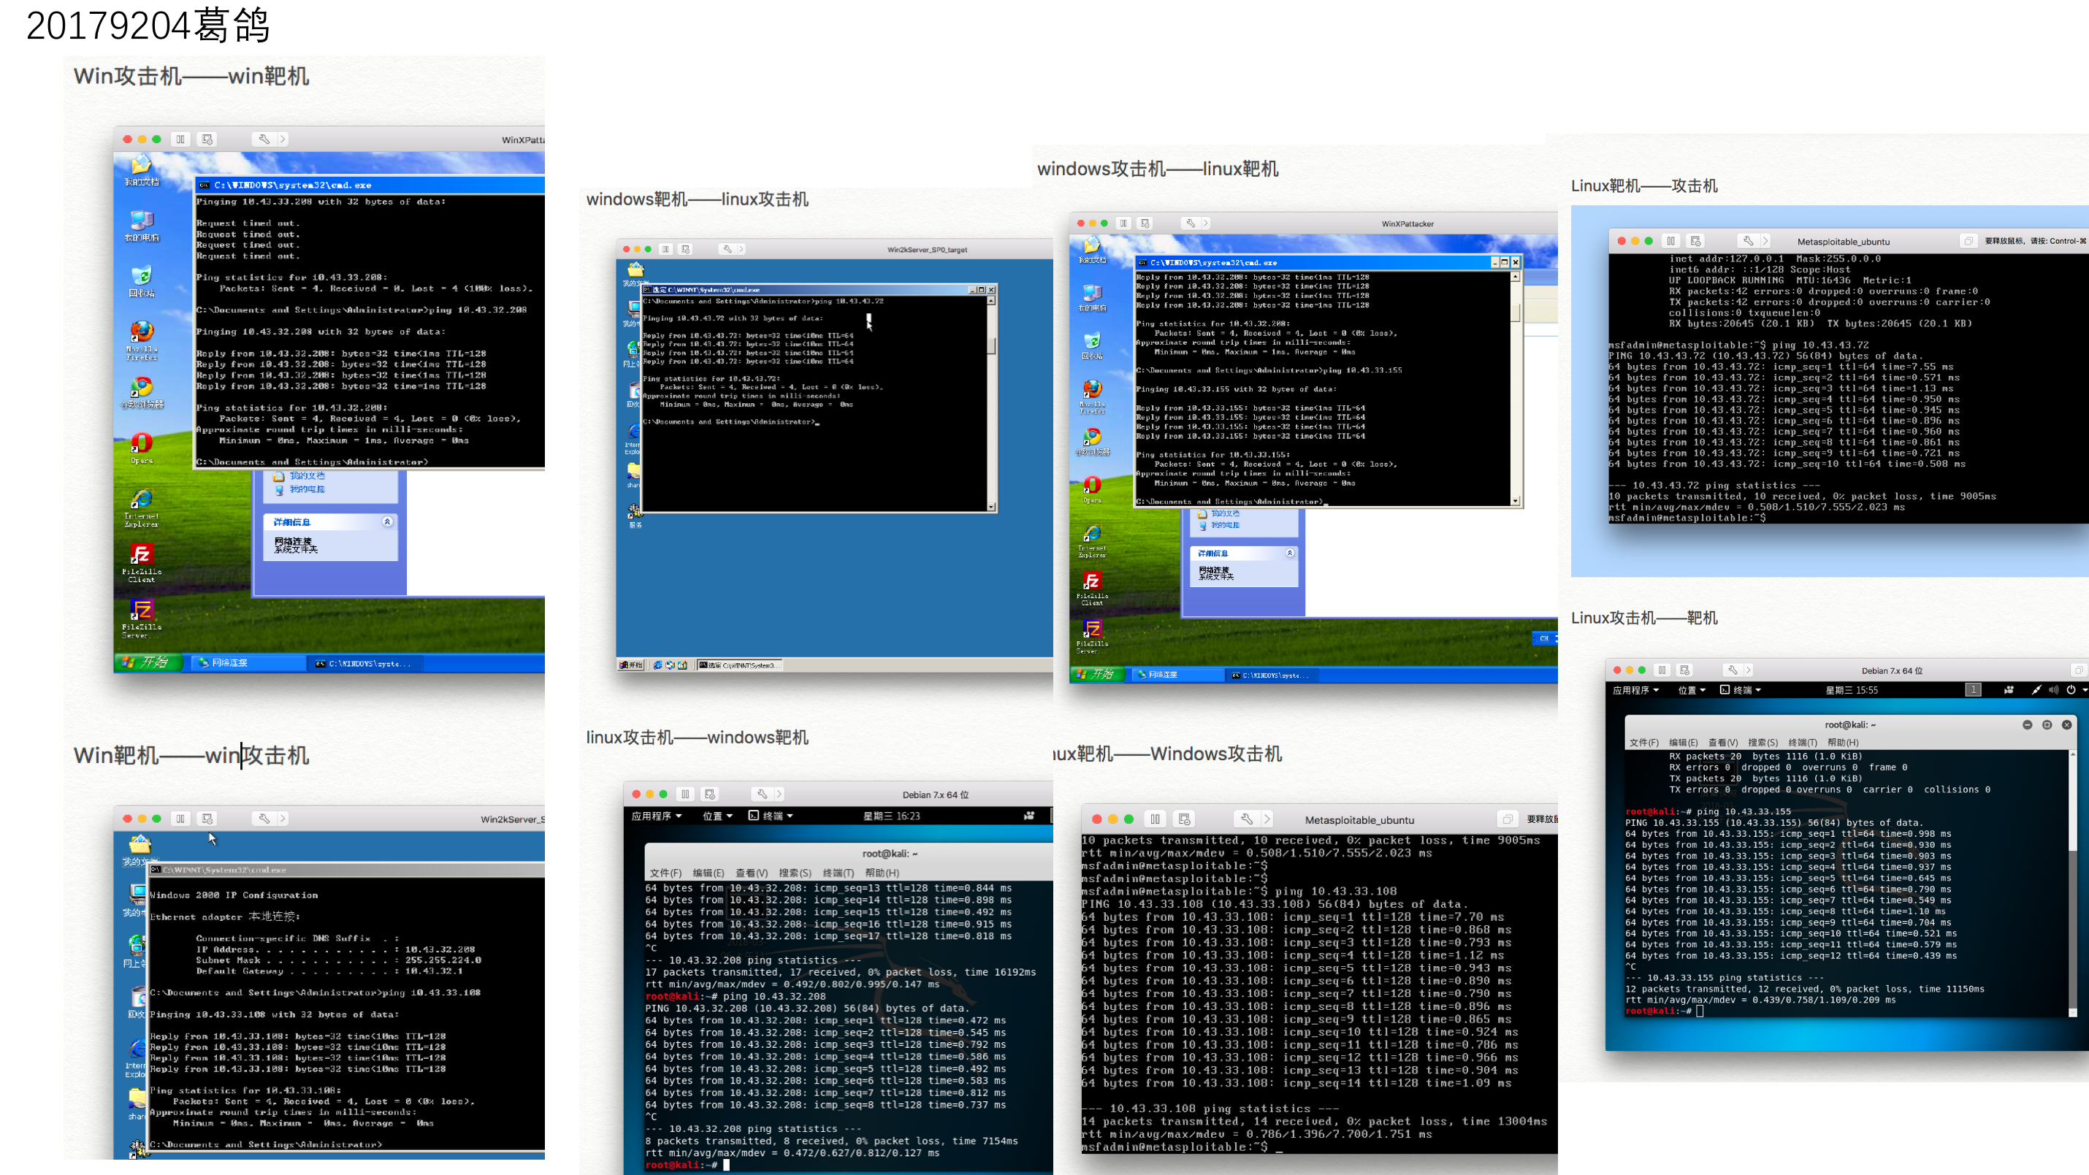Click wrench settings icon in Win2kServer_SP0_target toolbar

point(727,249)
